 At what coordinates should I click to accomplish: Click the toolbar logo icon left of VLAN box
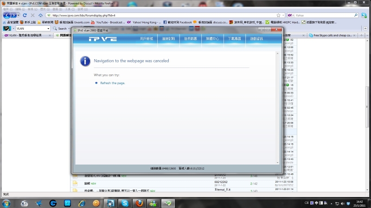coord(7,28)
